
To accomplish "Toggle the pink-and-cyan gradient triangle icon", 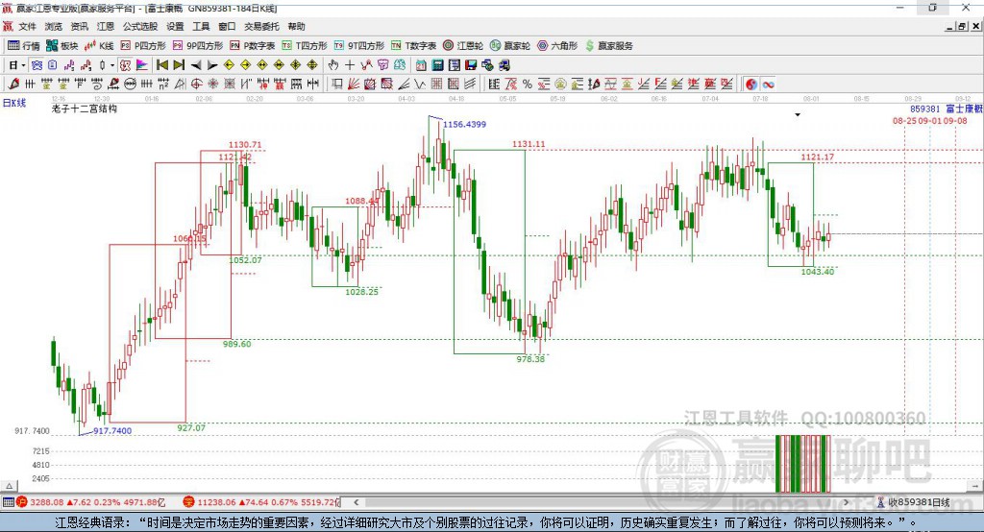I will pyautogui.click(x=142, y=65).
